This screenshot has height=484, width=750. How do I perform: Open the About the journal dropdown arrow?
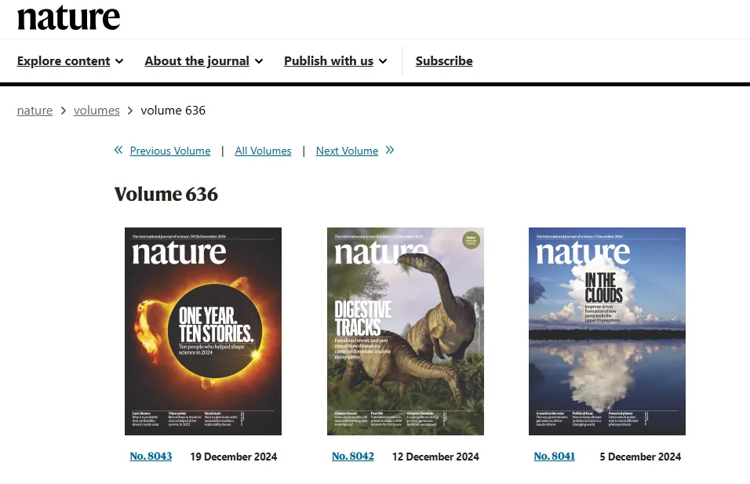click(x=259, y=61)
